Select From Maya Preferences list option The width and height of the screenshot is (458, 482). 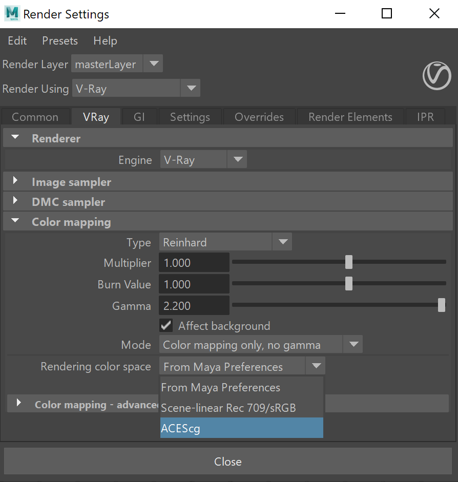[x=242, y=387]
